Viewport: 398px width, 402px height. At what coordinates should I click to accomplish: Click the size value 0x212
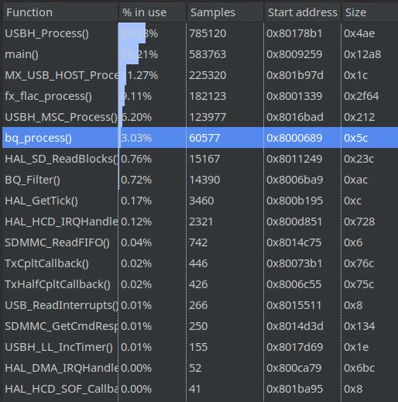click(x=359, y=117)
